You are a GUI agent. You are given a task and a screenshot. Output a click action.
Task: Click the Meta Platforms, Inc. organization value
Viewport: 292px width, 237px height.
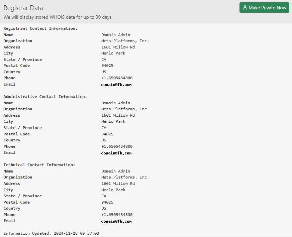pos(125,41)
